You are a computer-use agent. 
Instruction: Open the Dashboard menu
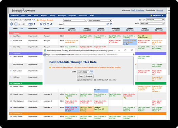(x=83, y=16)
